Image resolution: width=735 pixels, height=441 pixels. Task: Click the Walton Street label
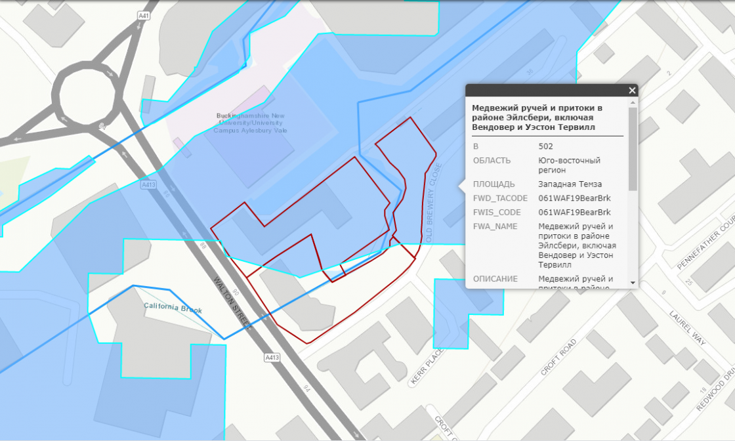230,299
